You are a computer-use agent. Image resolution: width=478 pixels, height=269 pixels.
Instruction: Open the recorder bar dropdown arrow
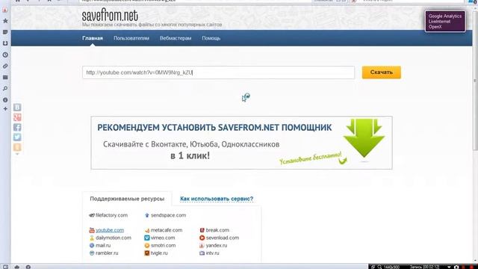(449, 267)
